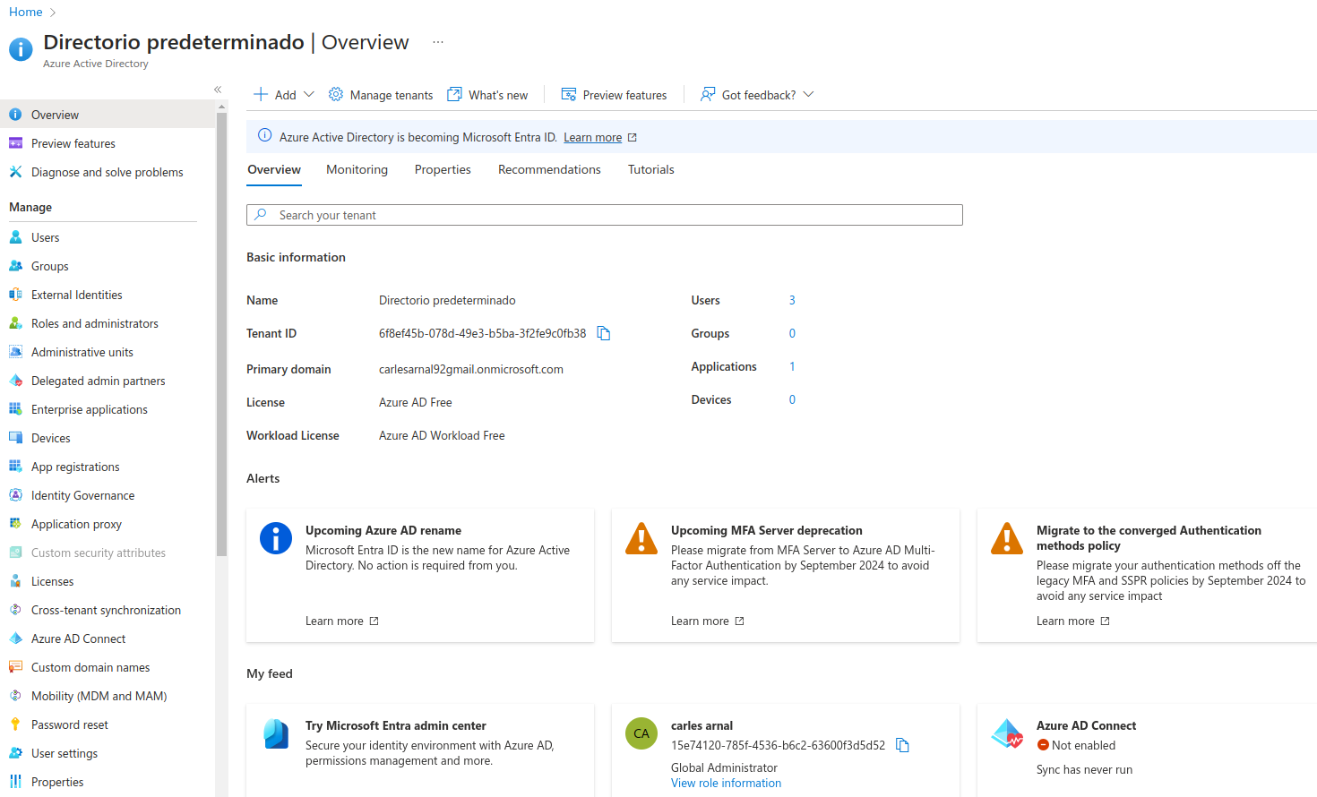Switch to the Monitoring tab
This screenshot has width=1317, height=797.
click(357, 169)
